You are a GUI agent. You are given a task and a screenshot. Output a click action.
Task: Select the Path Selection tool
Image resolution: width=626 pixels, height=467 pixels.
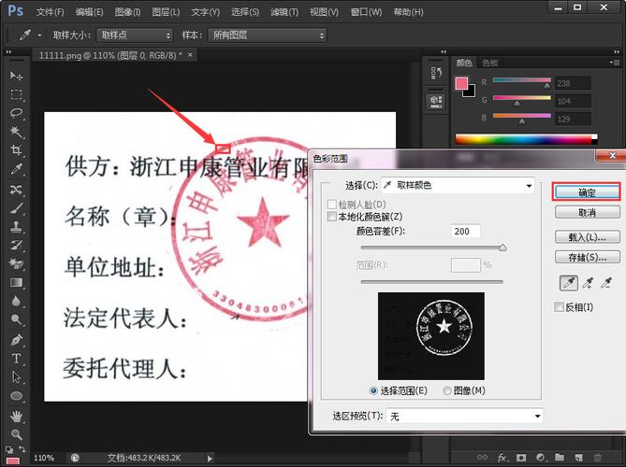[16, 377]
